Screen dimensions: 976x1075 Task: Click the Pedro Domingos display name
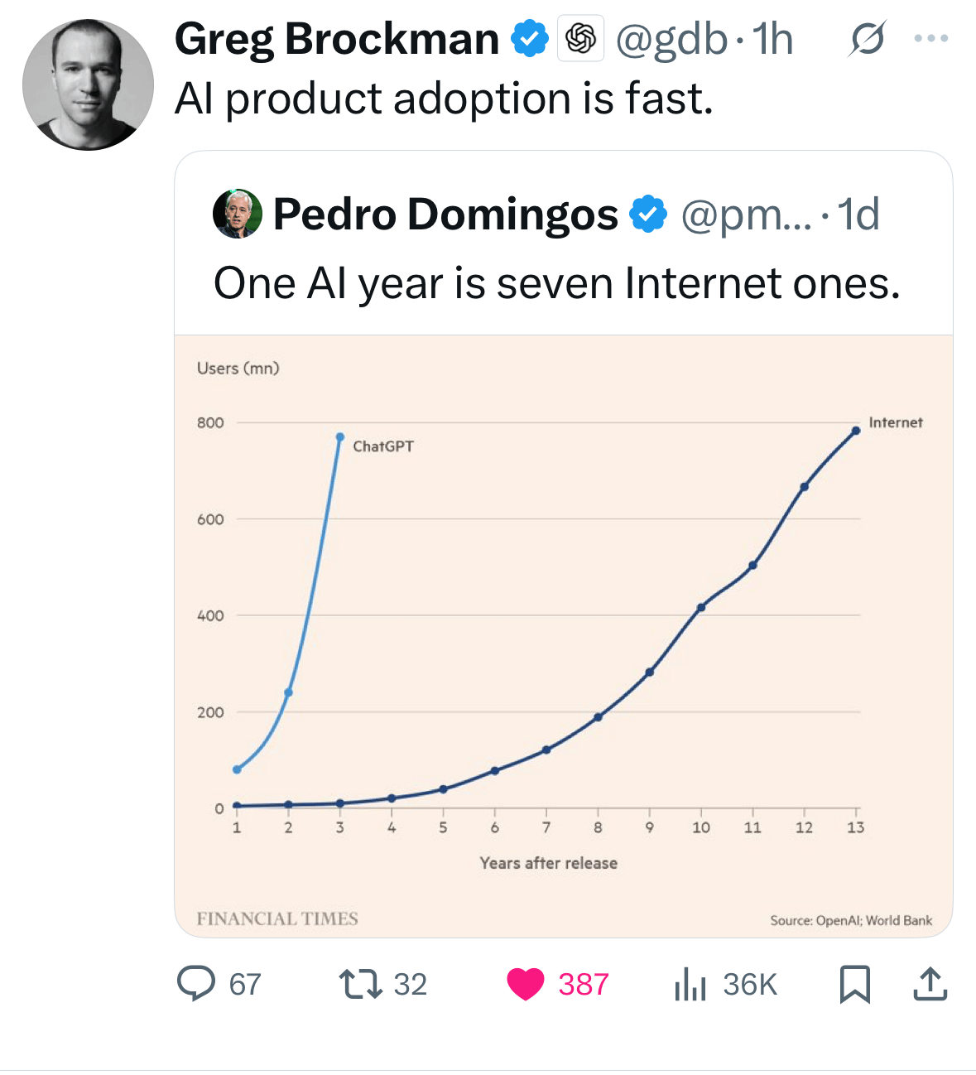tap(445, 215)
